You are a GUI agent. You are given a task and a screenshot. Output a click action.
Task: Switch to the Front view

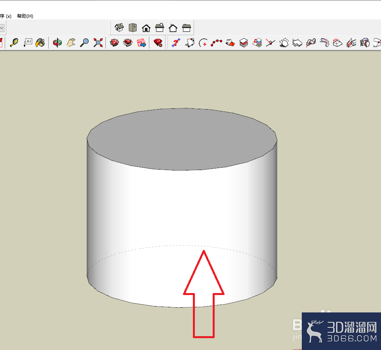(146, 28)
